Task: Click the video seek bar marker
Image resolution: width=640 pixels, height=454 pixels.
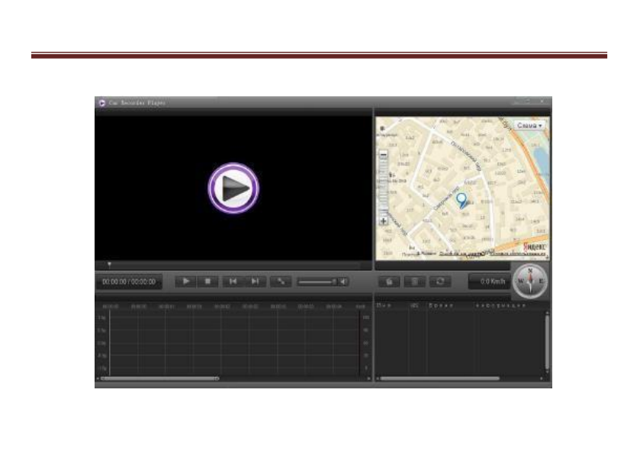Action: (x=109, y=265)
